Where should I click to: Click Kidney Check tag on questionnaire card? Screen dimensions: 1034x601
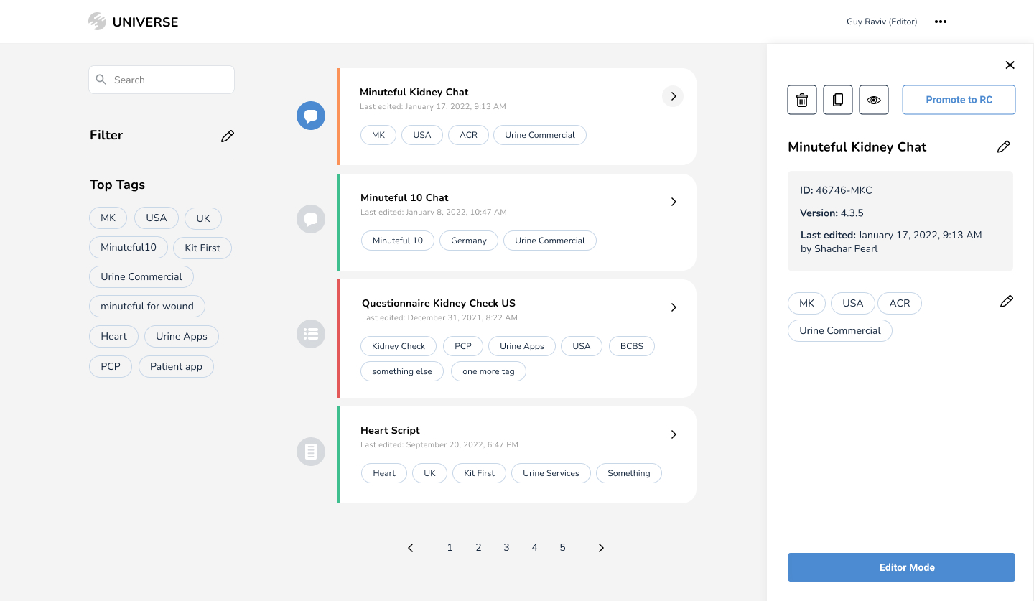point(399,346)
